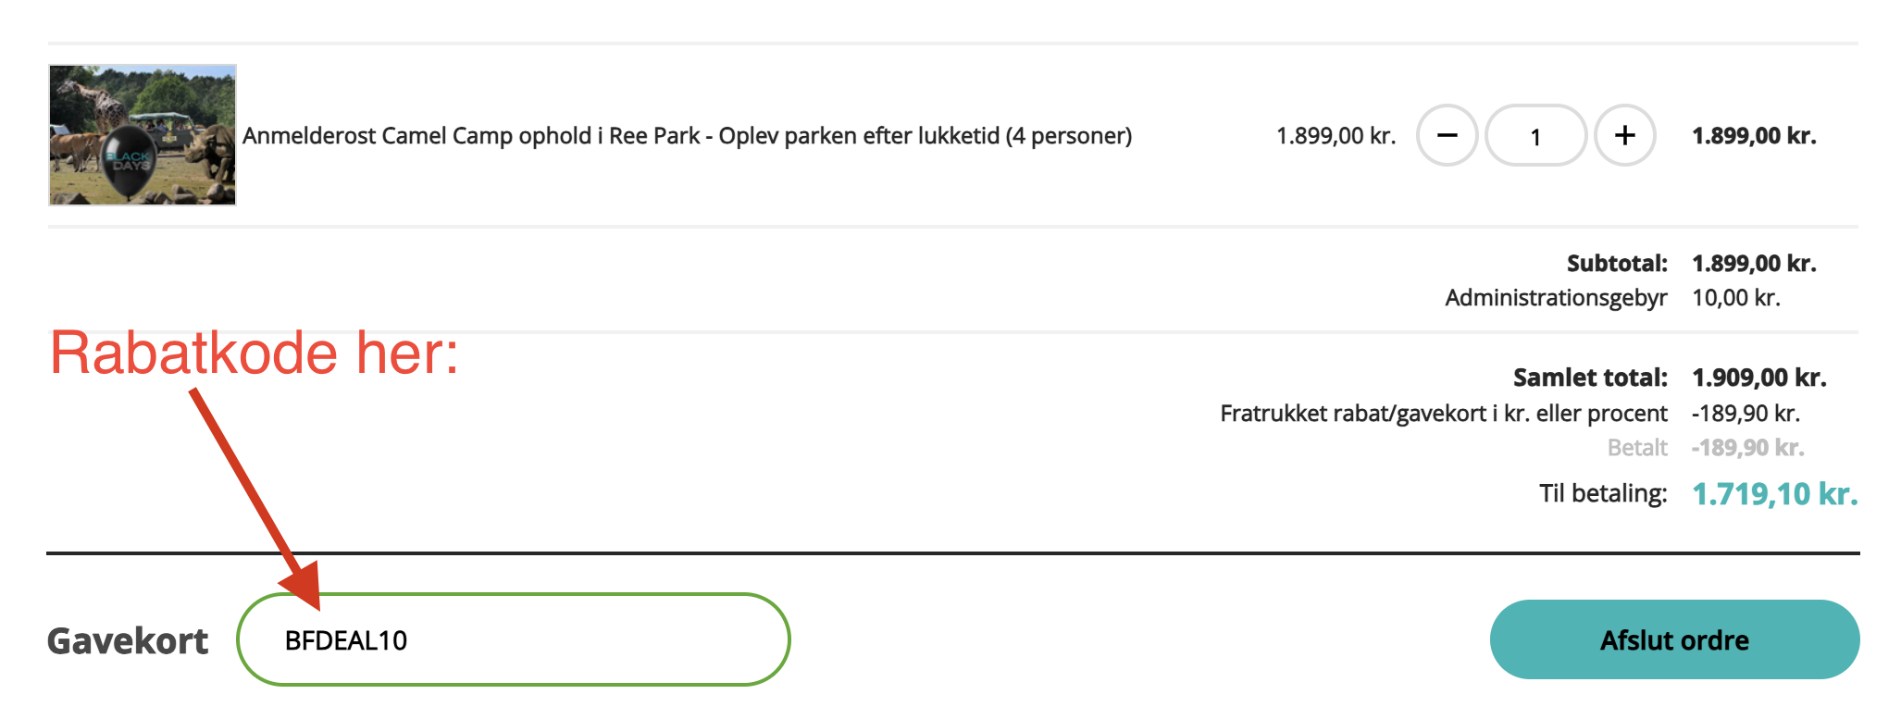The image size is (1901, 707).
Task: Open the Camel Camp product thumbnail
Action: tap(143, 135)
